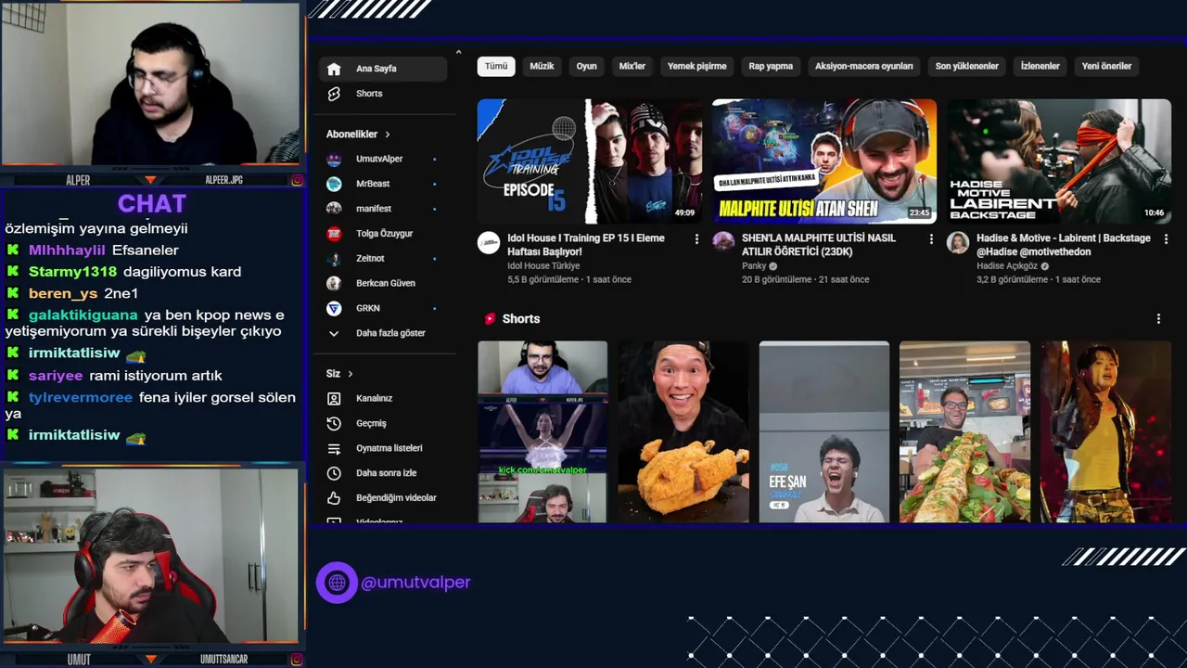
Task: Open Hadise Motive Labirent Backstage thumbnail
Action: click(x=1059, y=161)
